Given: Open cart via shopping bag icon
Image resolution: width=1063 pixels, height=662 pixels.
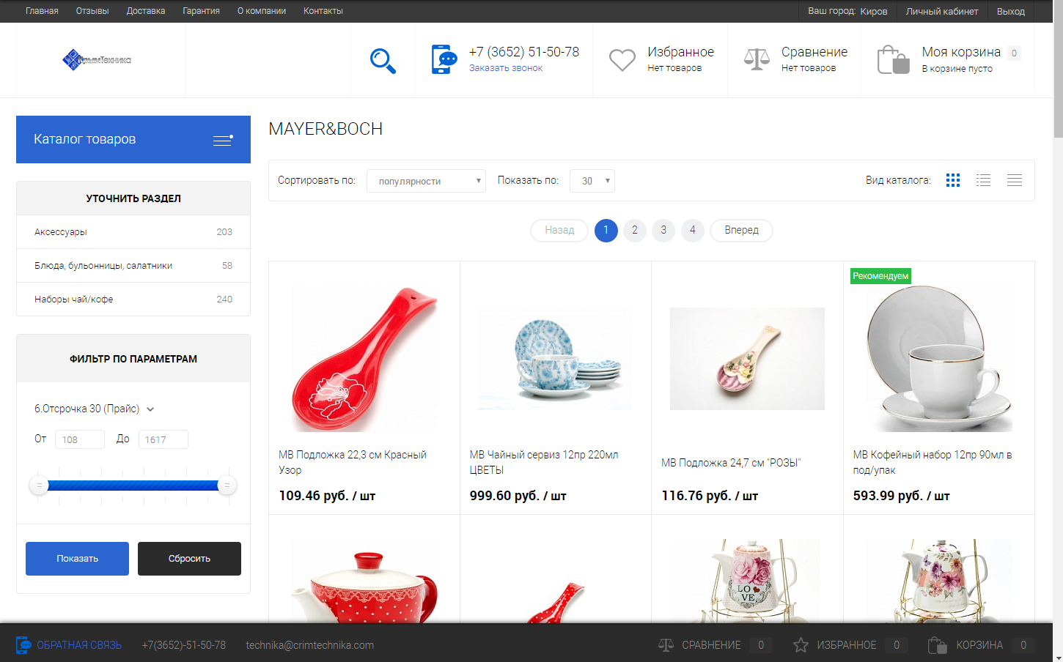Looking at the screenshot, I should pyautogui.click(x=893, y=60).
